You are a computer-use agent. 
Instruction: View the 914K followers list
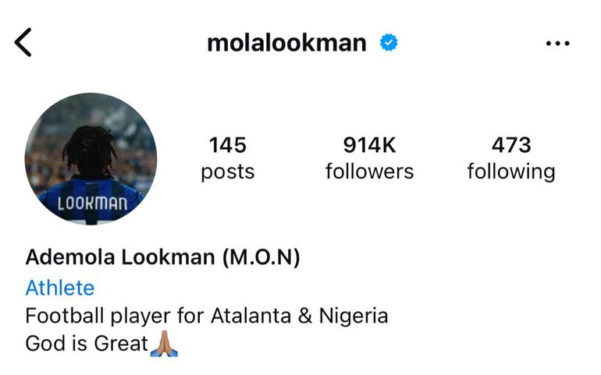(369, 145)
